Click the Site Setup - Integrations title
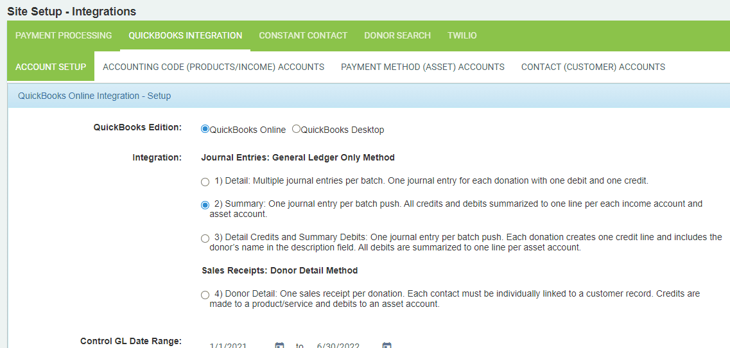This screenshot has width=730, height=348. click(72, 11)
